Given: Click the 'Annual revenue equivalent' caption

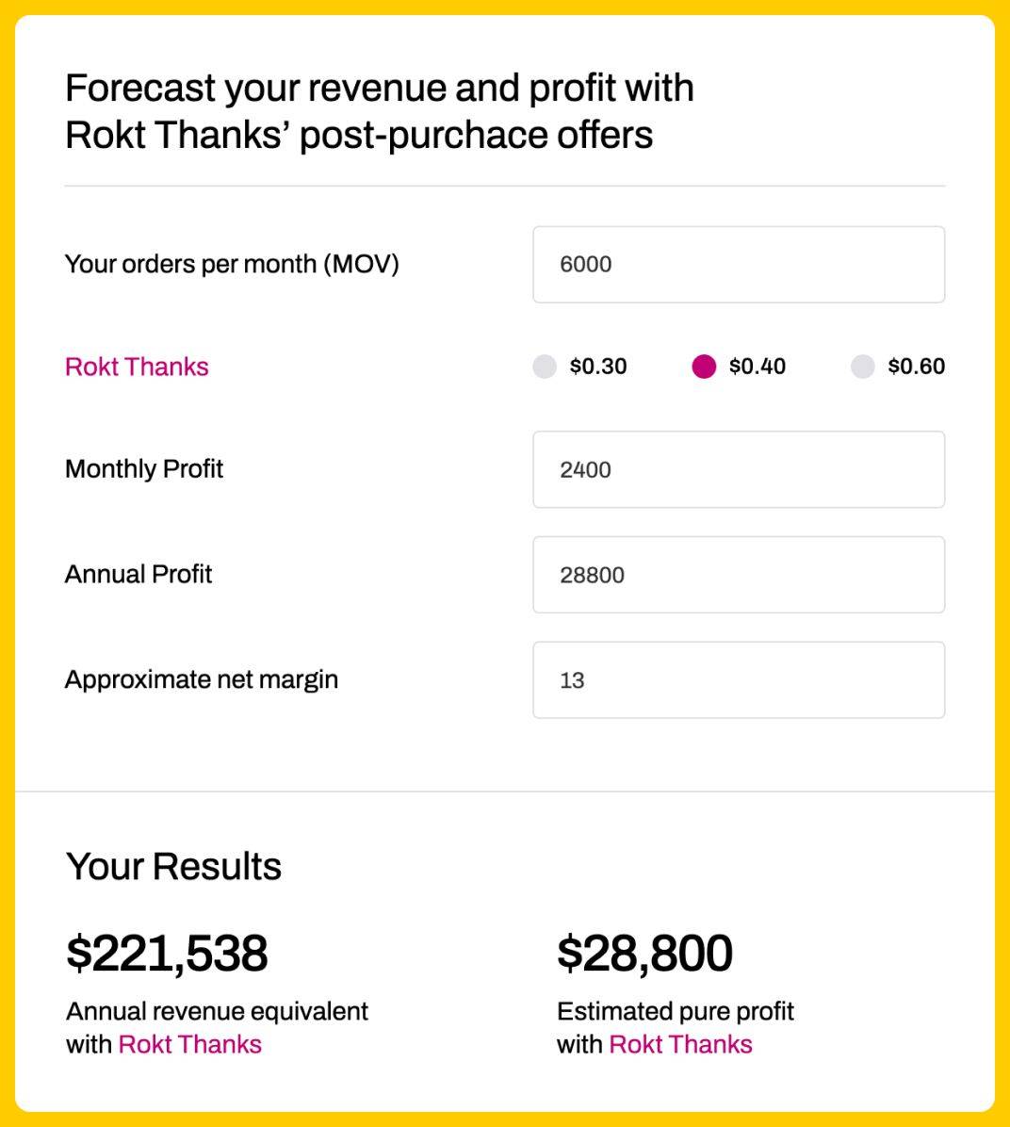Looking at the screenshot, I should click(x=217, y=1011).
